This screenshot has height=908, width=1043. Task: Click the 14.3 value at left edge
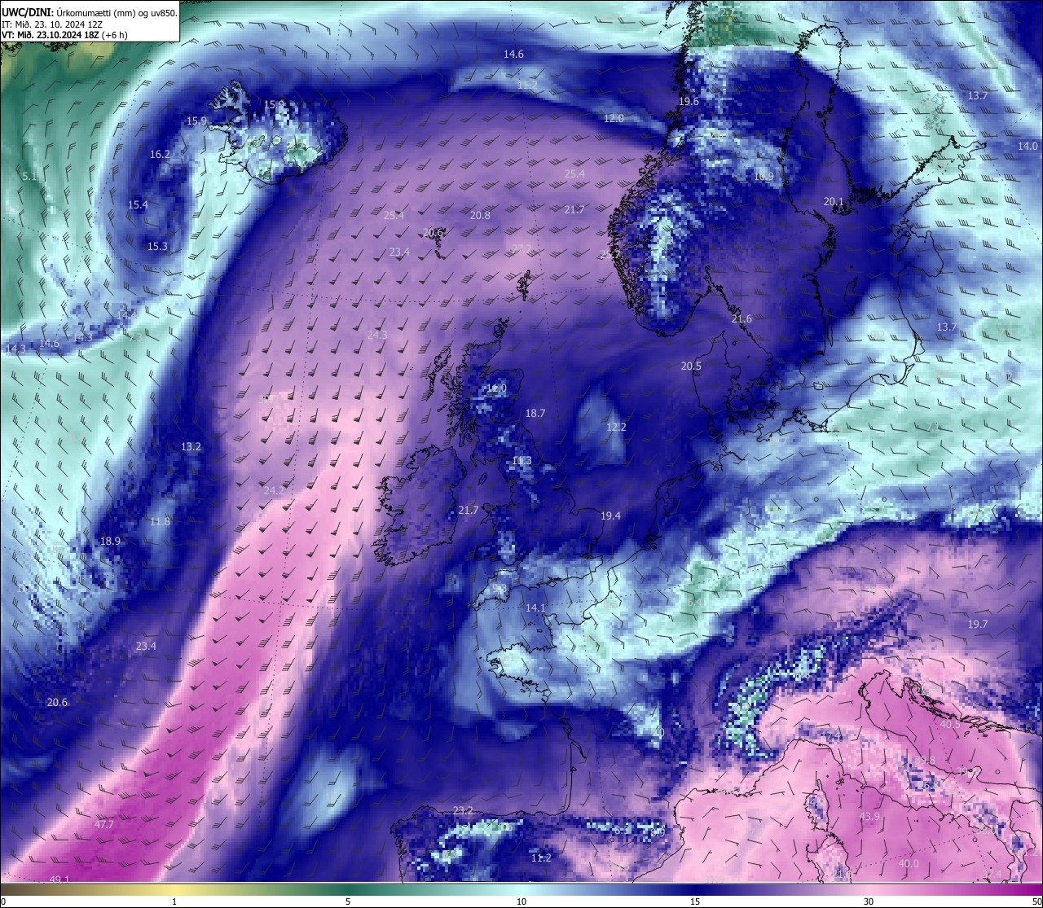point(15,348)
